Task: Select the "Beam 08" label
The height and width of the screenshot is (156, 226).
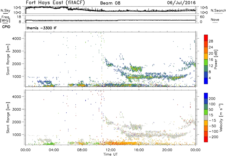Action: coord(110,3)
